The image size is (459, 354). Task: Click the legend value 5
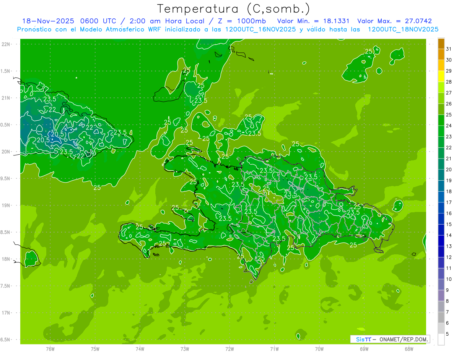point(448,334)
